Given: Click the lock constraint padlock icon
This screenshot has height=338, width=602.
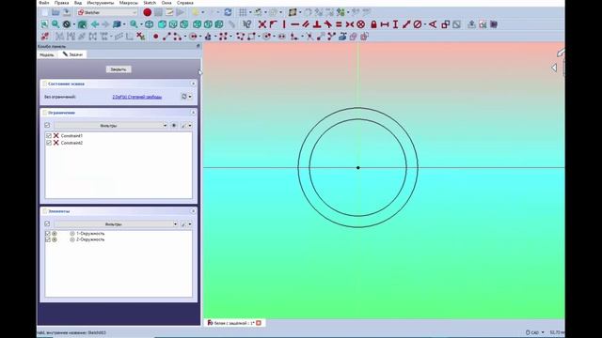Looking at the screenshot, I should [x=373, y=24].
